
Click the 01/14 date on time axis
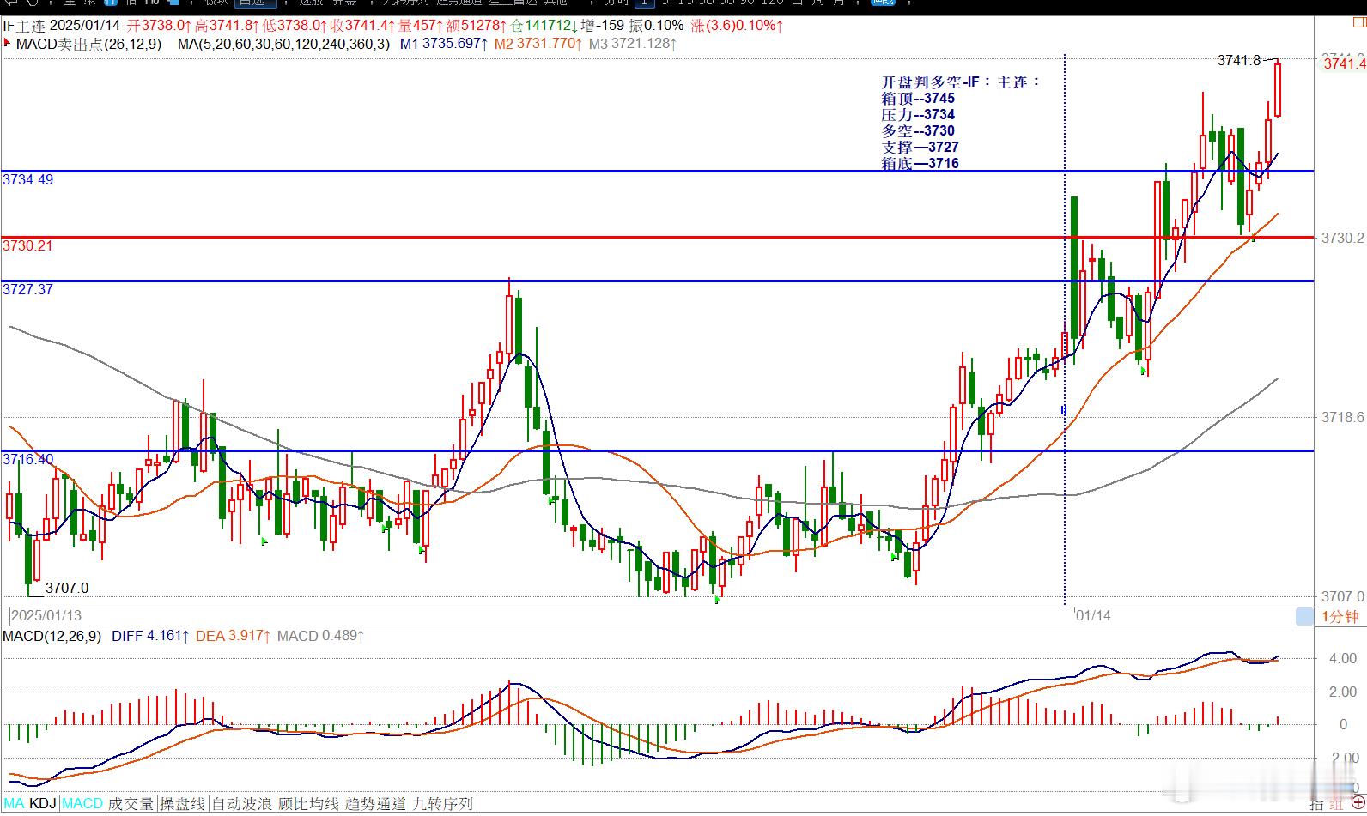coord(1093,615)
